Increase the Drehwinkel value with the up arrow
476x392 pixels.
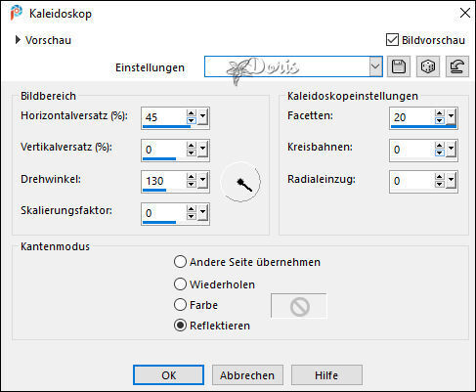(x=192, y=177)
